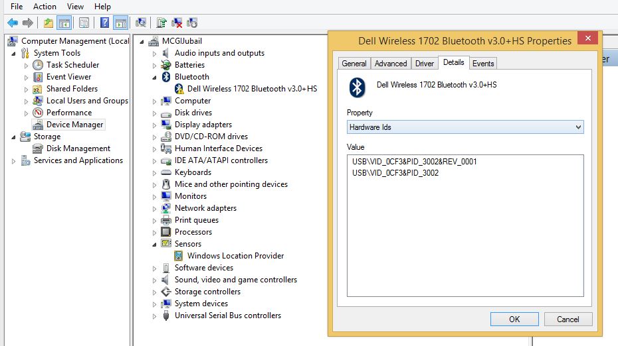The height and width of the screenshot is (346, 618).
Task: Select Computer Management (Local) root node
Action: pyautogui.click(x=75, y=41)
